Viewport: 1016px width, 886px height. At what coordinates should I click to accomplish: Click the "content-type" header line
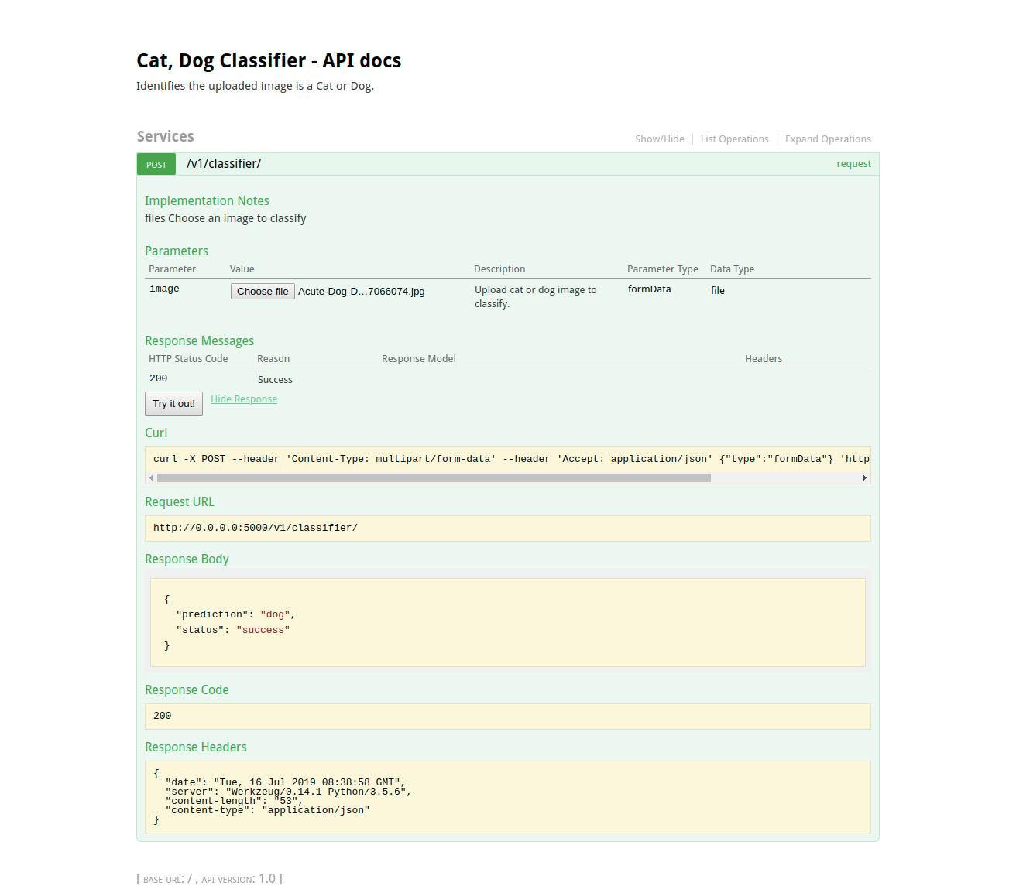pyautogui.click(x=267, y=810)
